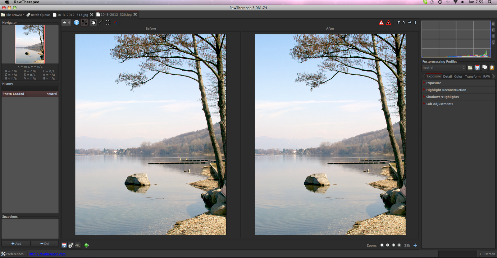Viewport: 497px width, 258px height.
Task: Open Preferences dialog
Action: 14,254
